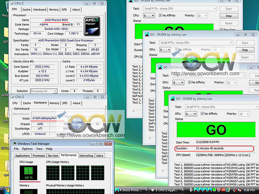Click the taskbar clock showing 9:36 PM
The height and width of the screenshot is (194, 259).
[249, 190]
